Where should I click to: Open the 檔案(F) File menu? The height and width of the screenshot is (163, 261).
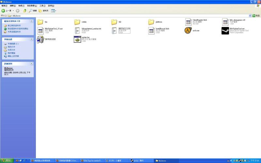tap(5, 6)
